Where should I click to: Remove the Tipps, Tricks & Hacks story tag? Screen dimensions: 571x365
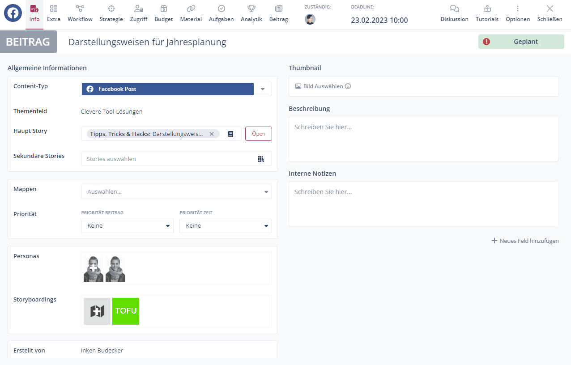click(212, 134)
